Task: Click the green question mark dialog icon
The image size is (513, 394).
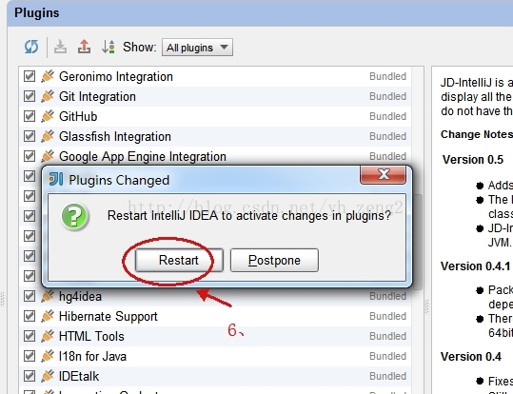Action: (74, 216)
